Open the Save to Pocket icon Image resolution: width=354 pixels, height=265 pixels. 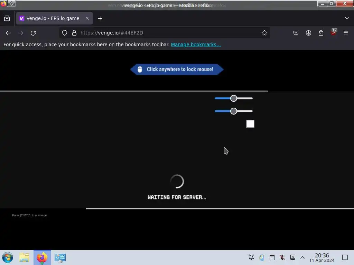coord(296,33)
